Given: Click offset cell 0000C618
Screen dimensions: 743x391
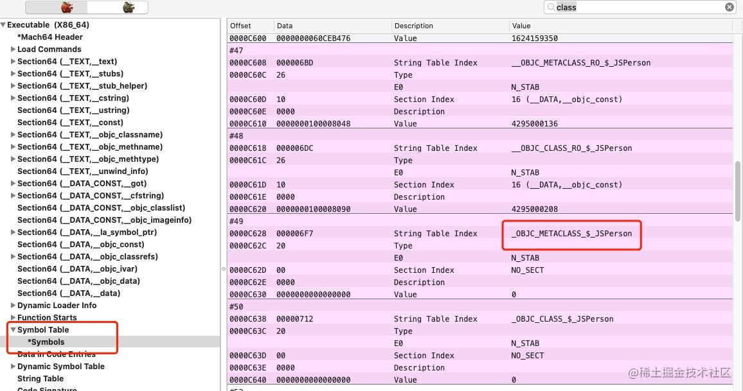Looking at the screenshot, I should tap(248, 148).
